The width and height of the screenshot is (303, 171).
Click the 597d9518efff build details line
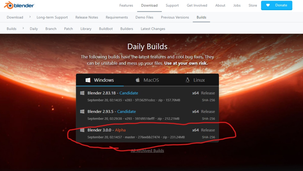(x=133, y=118)
